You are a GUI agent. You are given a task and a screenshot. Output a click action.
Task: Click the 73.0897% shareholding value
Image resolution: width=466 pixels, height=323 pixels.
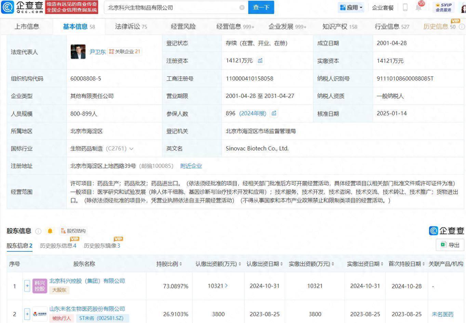[175, 286]
